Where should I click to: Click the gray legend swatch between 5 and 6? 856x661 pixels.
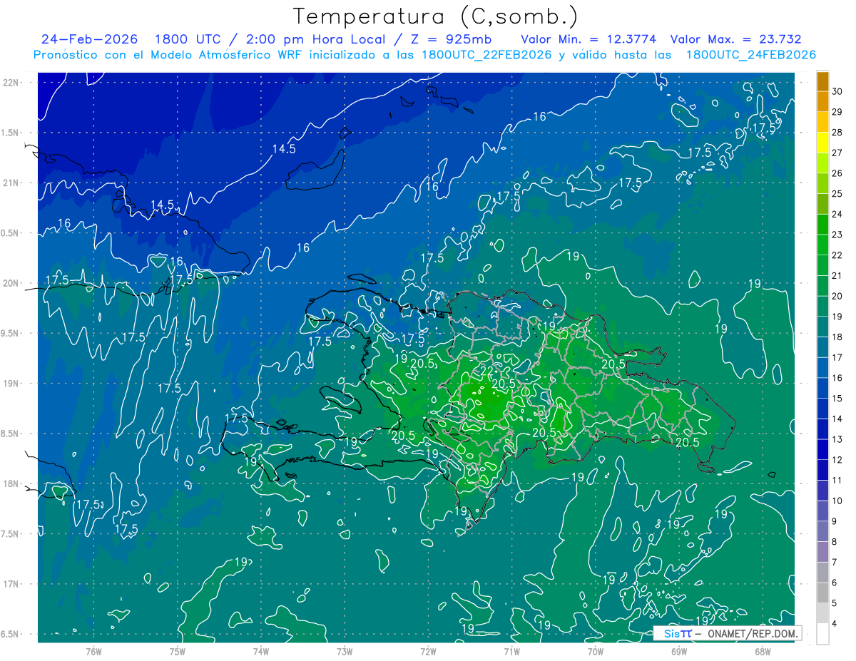pyautogui.click(x=822, y=593)
